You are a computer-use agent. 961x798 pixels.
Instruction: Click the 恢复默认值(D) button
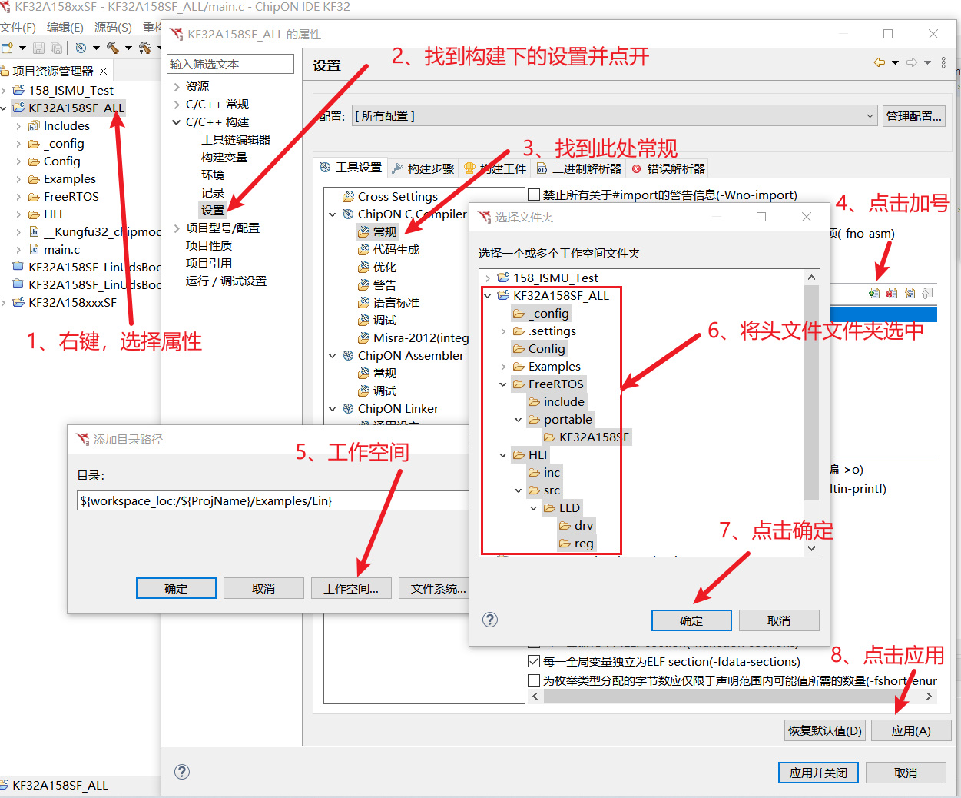click(825, 730)
